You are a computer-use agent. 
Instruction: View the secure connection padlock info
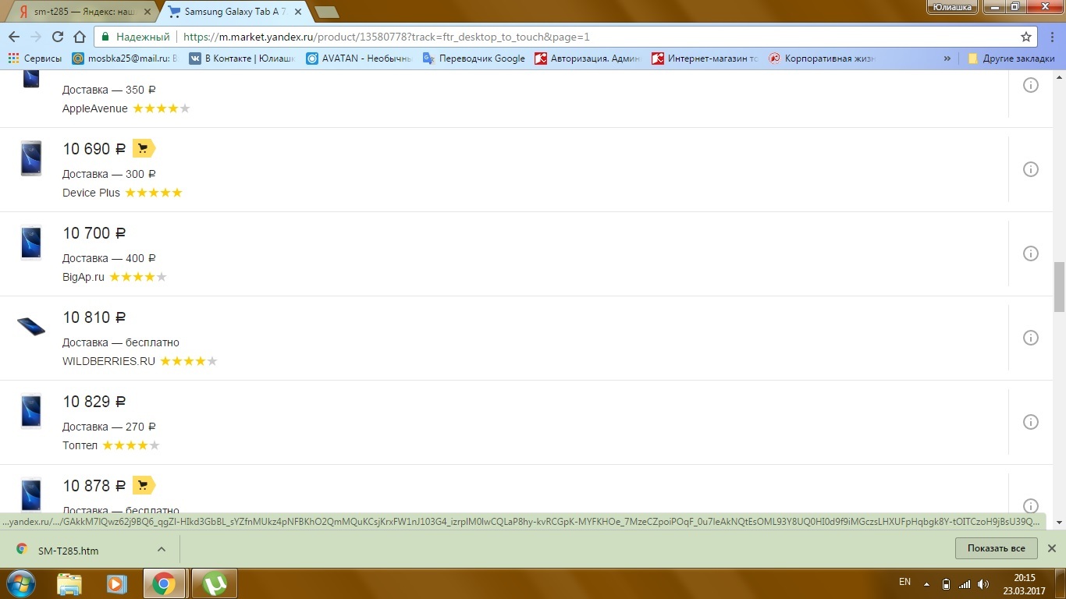point(105,37)
